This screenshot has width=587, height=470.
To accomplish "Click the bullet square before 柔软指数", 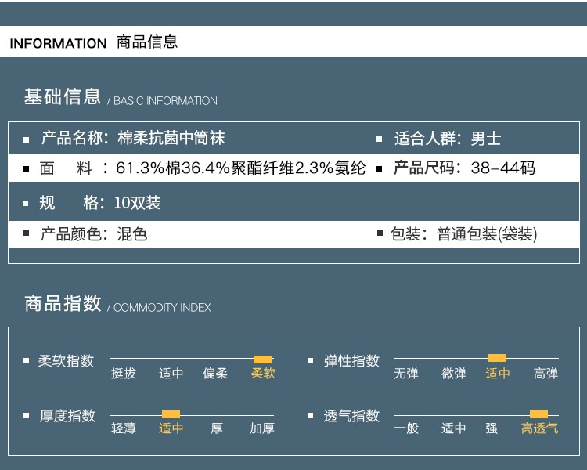I will (27, 361).
